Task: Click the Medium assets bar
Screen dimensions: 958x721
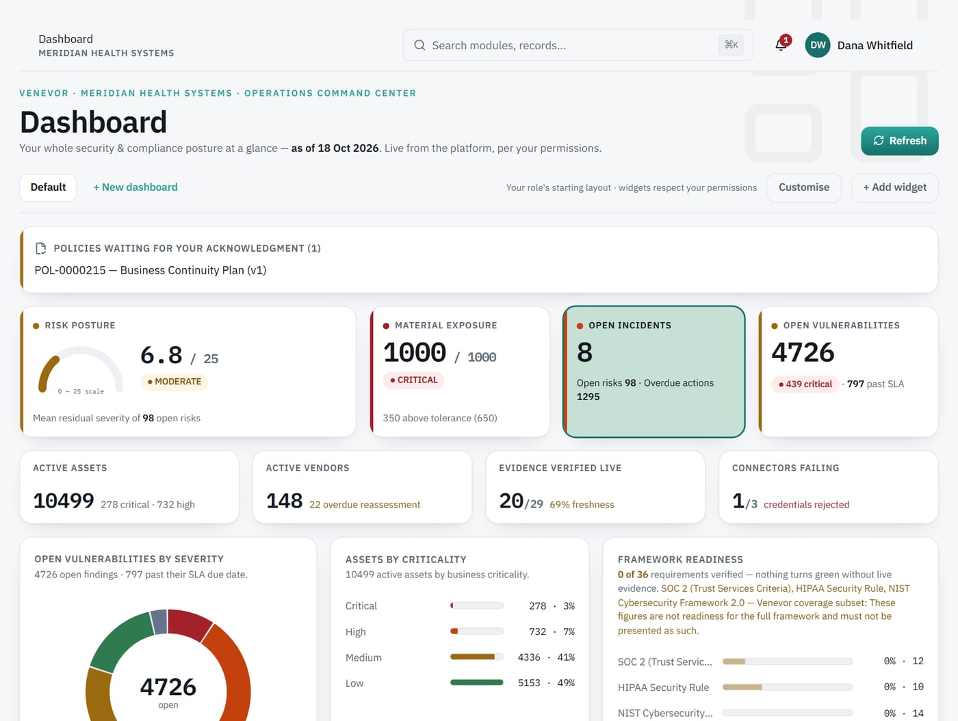Action: click(x=477, y=657)
